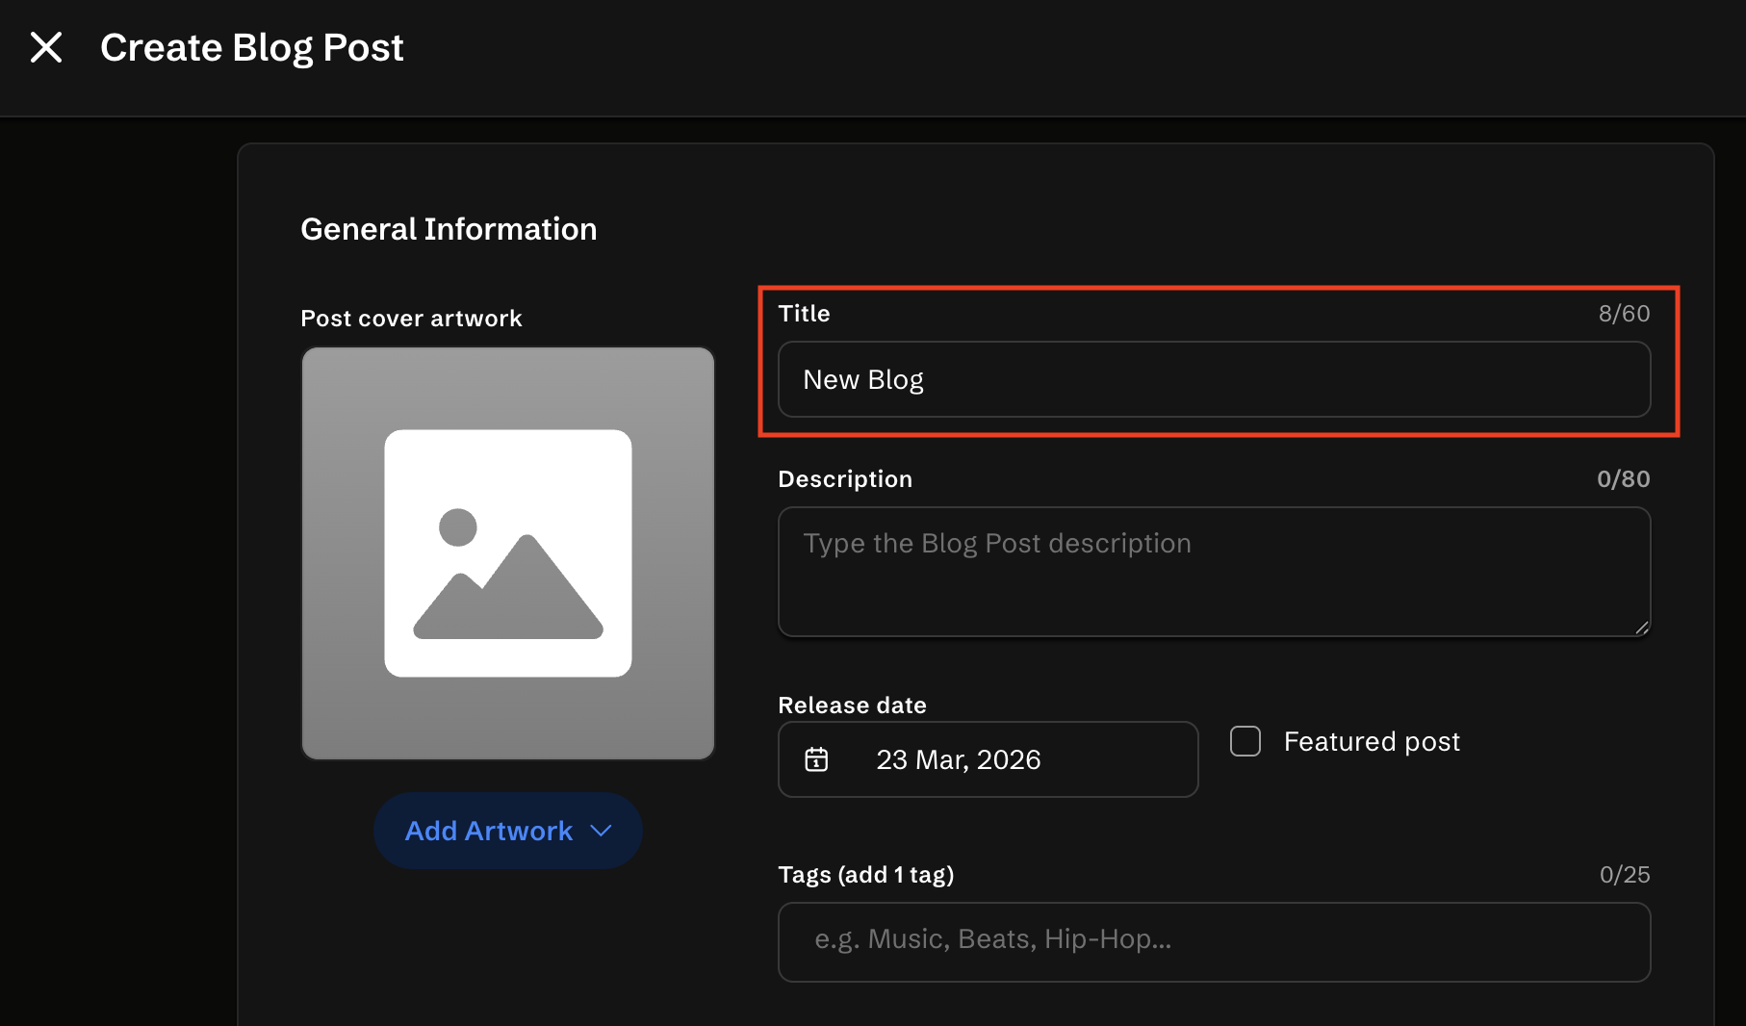Click the Title label

[804, 314]
